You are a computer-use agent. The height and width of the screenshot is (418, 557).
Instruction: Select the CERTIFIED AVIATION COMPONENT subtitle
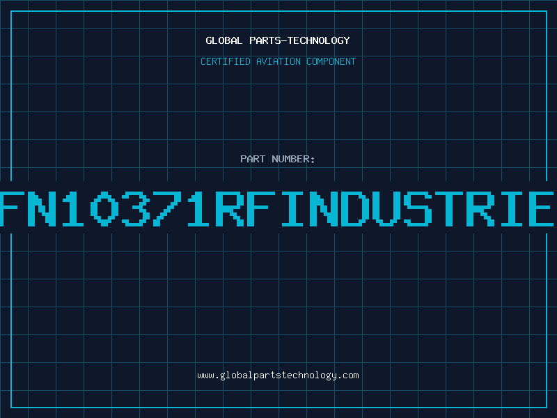(x=278, y=61)
